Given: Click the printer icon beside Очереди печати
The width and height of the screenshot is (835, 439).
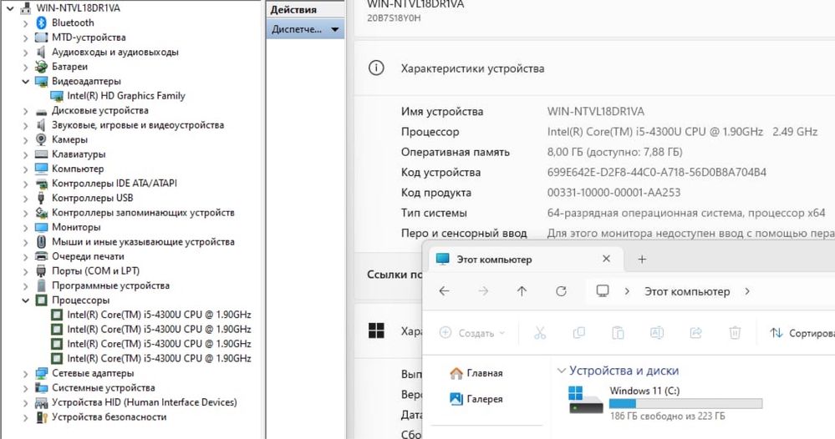Looking at the screenshot, I should (x=42, y=256).
